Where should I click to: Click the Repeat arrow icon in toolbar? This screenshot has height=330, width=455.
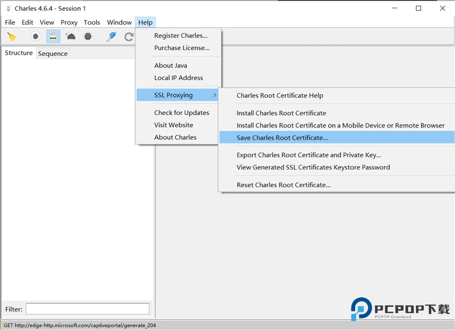(129, 36)
